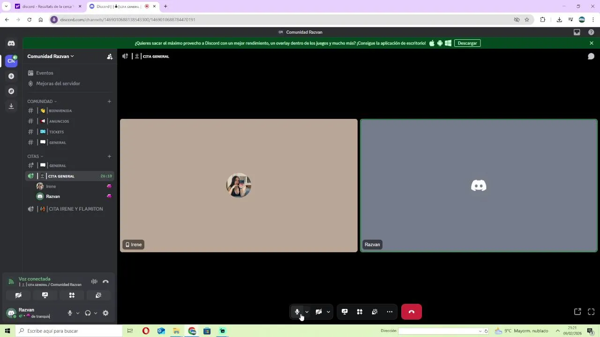The image size is (600, 337).
Task: Create channel in CITAS category
Action: pyautogui.click(x=109, y=156)
